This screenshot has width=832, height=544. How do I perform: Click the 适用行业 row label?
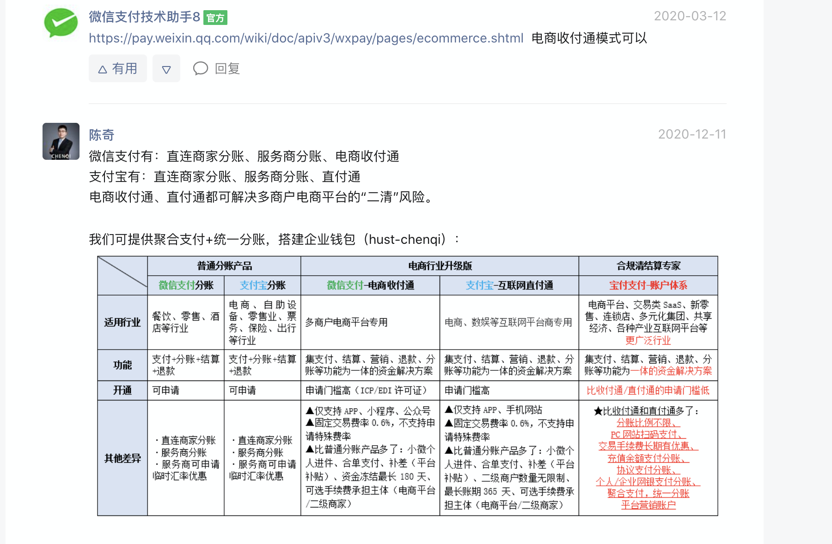(122, 322)
